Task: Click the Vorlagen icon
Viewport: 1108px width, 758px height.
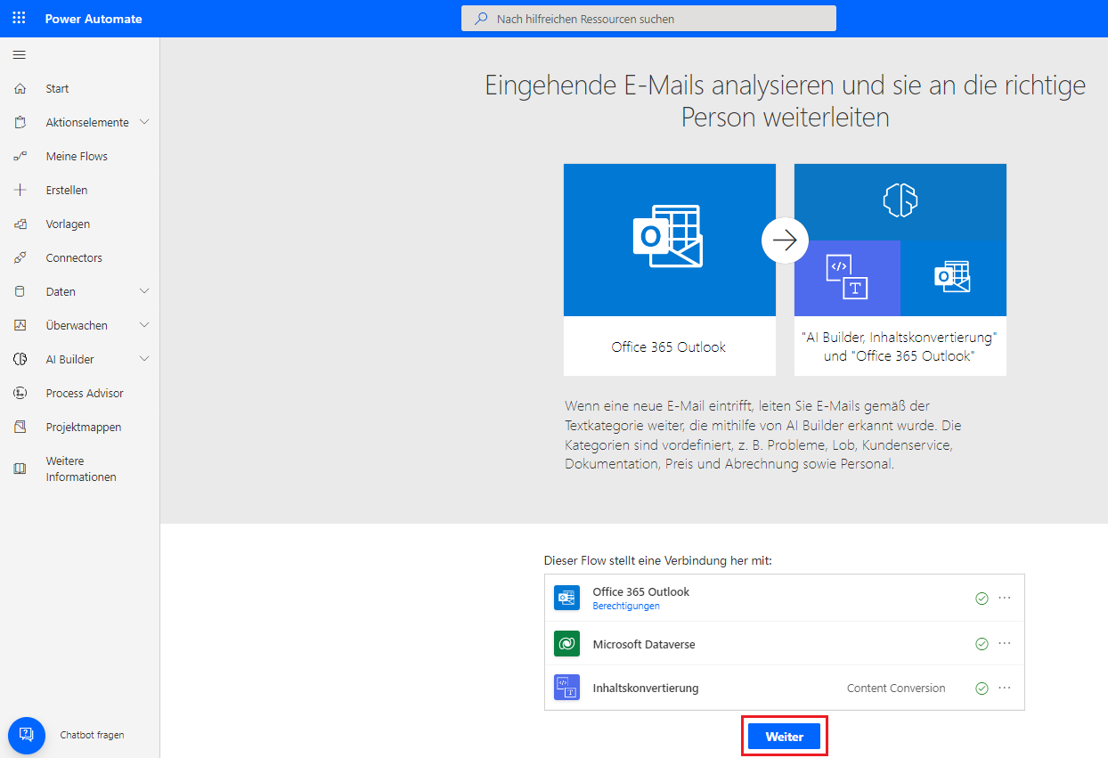Action: (20, 224)
